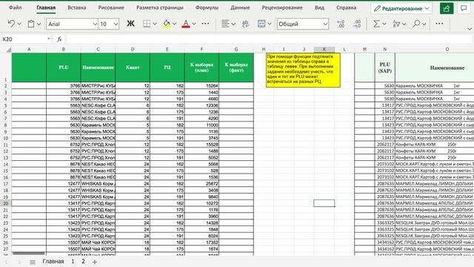Switch to the Данные tab

pyautogui.click(x=240, y=7)
